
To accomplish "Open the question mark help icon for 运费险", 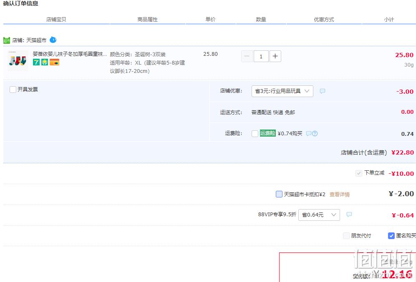I will click(x=315, y=133).
